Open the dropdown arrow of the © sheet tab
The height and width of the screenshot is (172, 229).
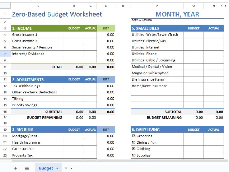(x=71, y=168)
